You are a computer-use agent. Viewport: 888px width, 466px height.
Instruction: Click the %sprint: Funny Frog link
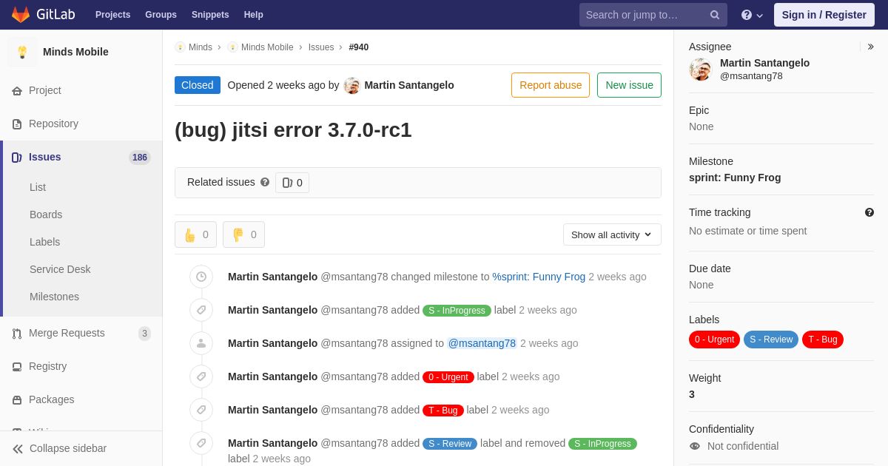click(x=539, y=277)
